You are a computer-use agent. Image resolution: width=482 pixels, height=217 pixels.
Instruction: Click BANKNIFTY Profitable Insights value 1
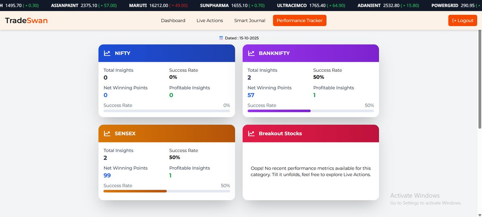(315, 95)
